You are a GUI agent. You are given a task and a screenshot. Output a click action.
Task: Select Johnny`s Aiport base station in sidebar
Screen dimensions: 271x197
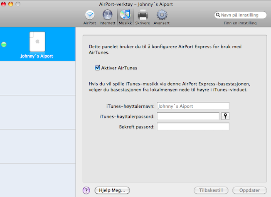[37, 44]
